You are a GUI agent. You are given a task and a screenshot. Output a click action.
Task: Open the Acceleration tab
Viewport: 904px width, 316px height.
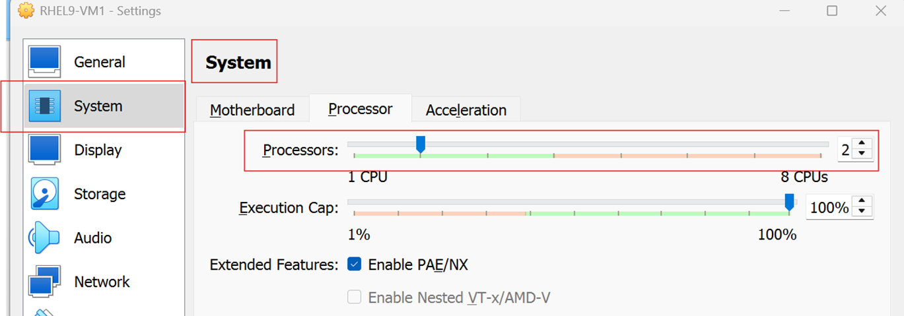[x=466, y=110]
